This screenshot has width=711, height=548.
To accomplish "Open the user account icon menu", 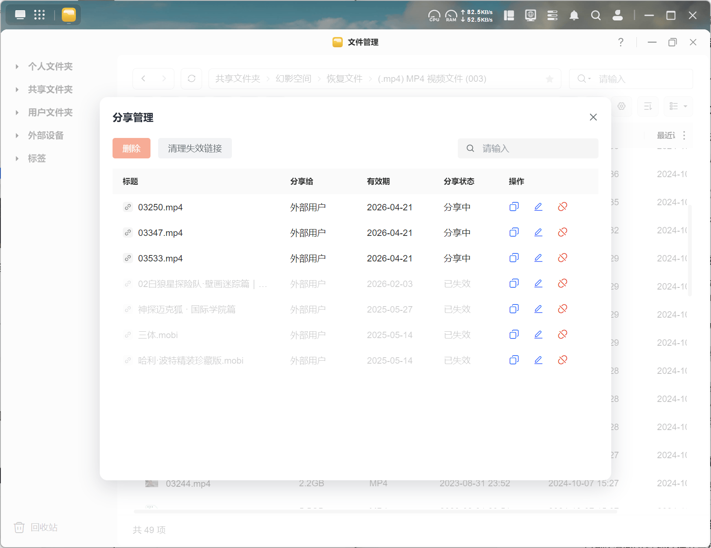I will point(617,16).
